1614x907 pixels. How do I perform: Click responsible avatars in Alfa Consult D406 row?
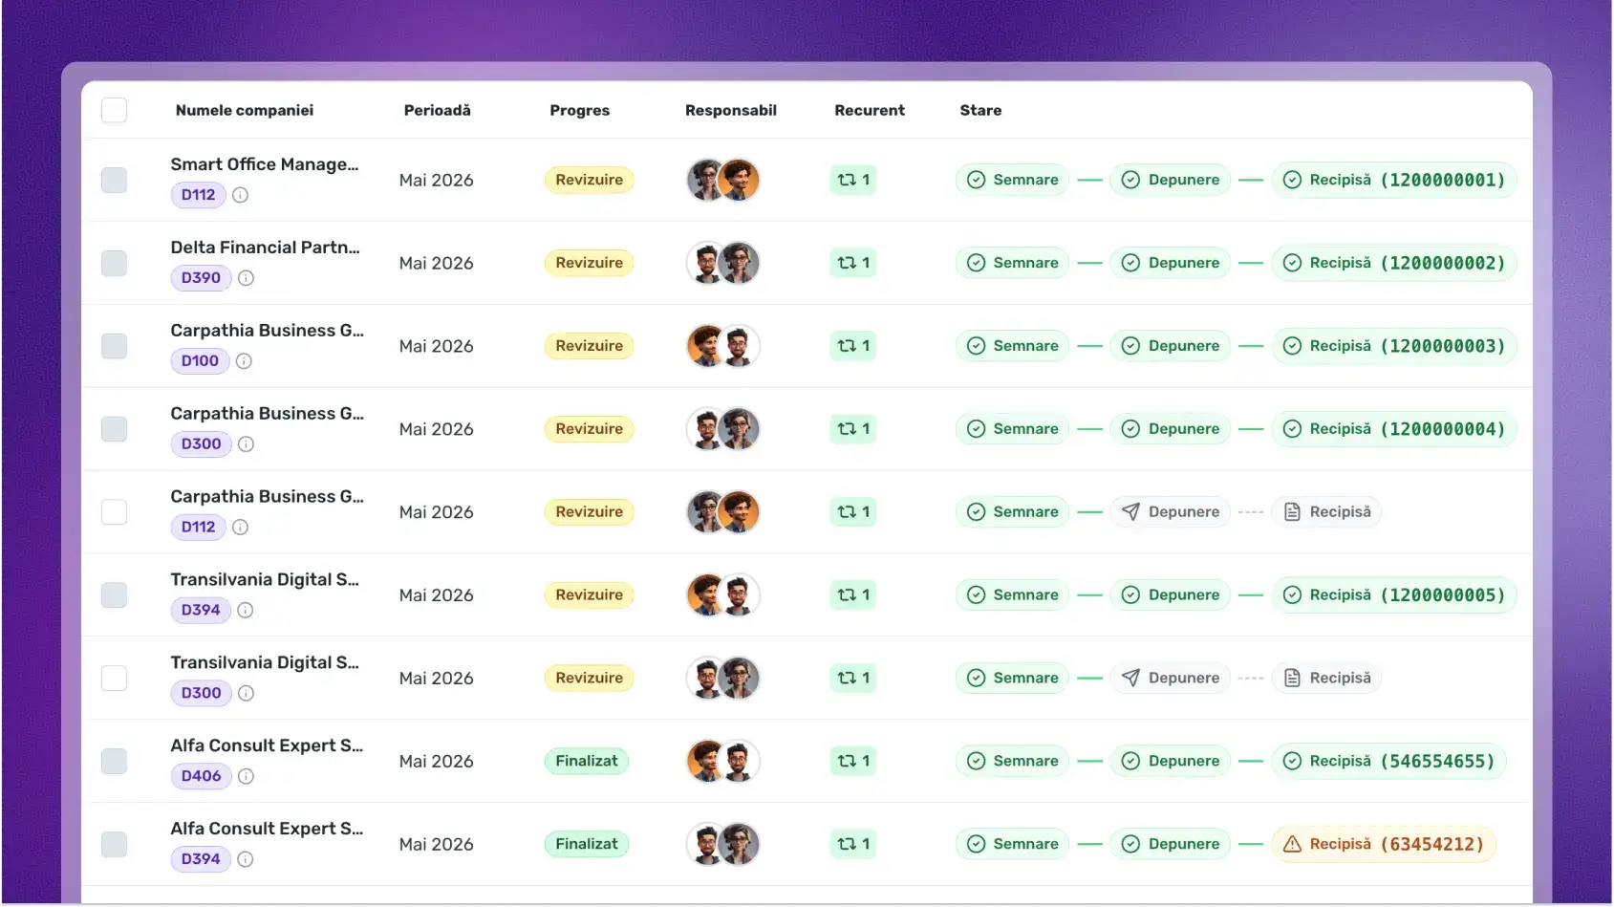click(x=723, y=761)
